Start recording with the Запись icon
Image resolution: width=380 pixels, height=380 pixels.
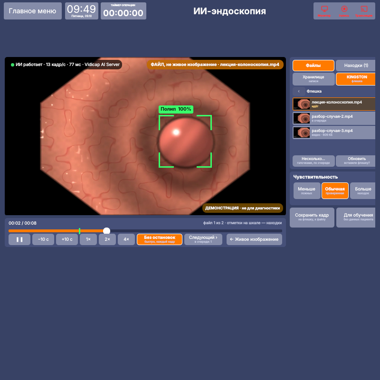click(x=344, y=11)
